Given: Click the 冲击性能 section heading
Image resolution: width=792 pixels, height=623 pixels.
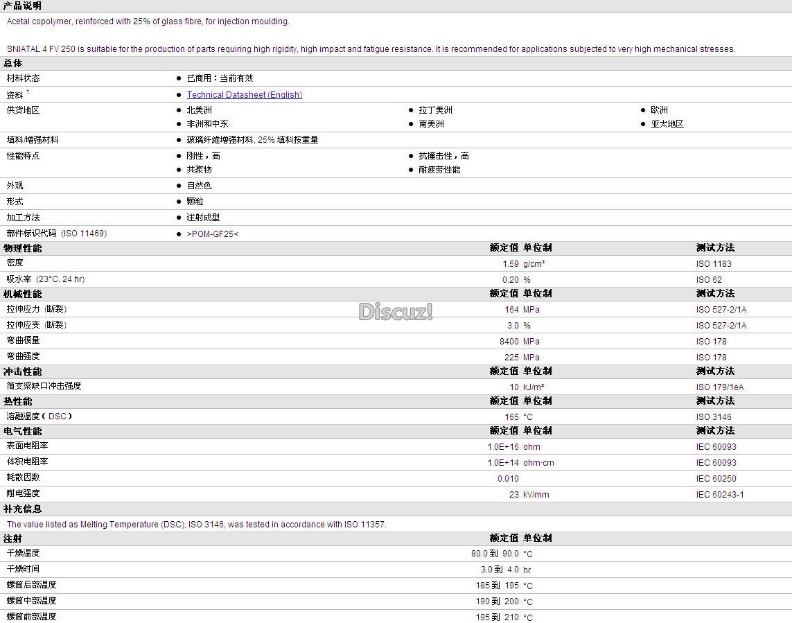Looking at the screenshot, I should click(x=22, y=372).
